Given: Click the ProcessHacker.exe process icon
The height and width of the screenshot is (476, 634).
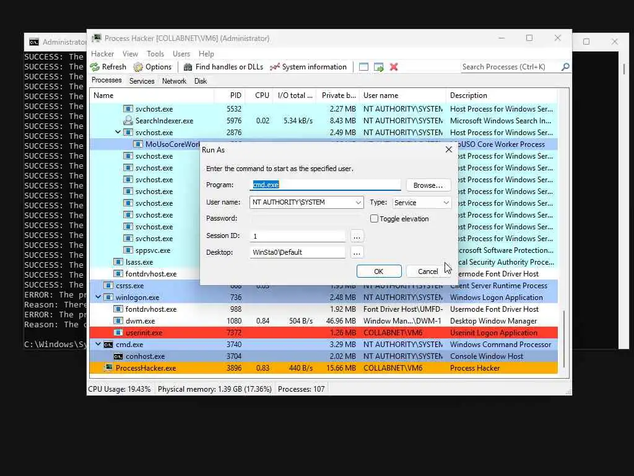Looking at the screenshot, I should click(108, 368).
